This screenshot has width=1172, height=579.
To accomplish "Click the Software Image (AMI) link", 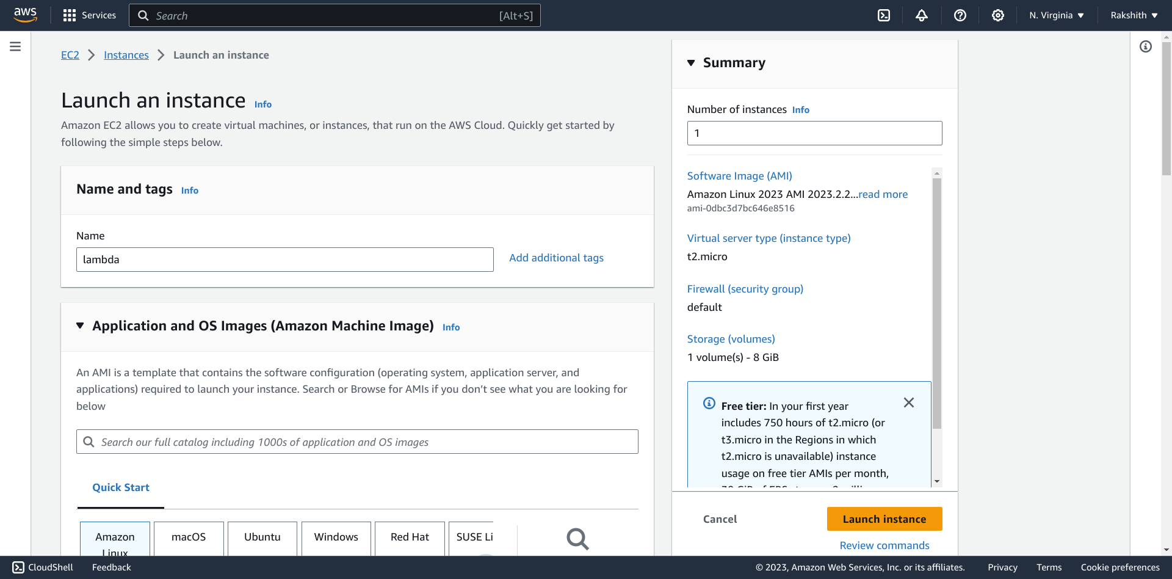I will point(740,176).
